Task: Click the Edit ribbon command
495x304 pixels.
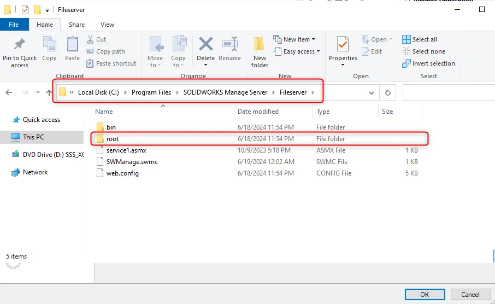Action: (x=372, y=51)
